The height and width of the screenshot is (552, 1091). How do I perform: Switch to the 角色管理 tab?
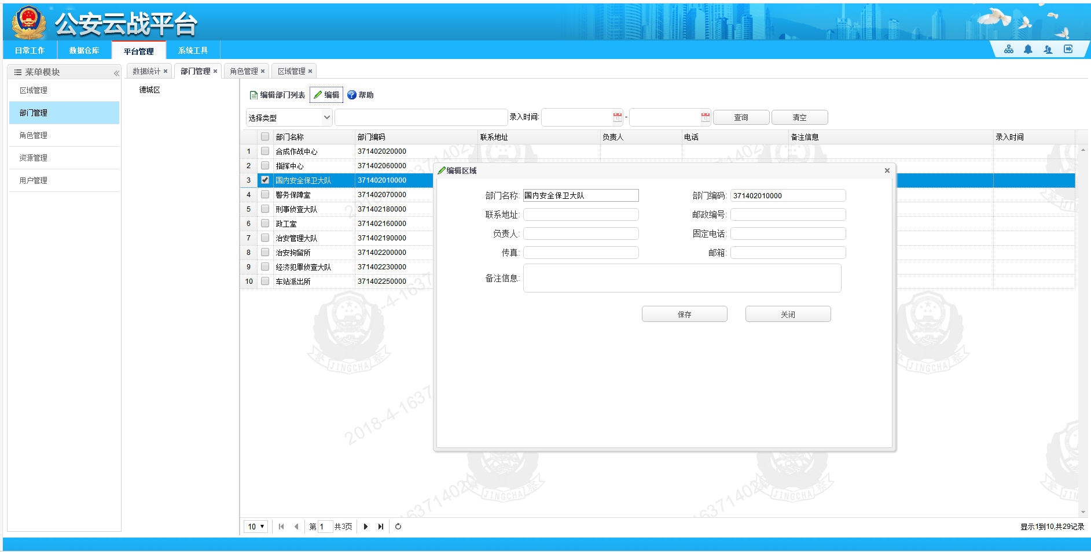coord(244,71)
